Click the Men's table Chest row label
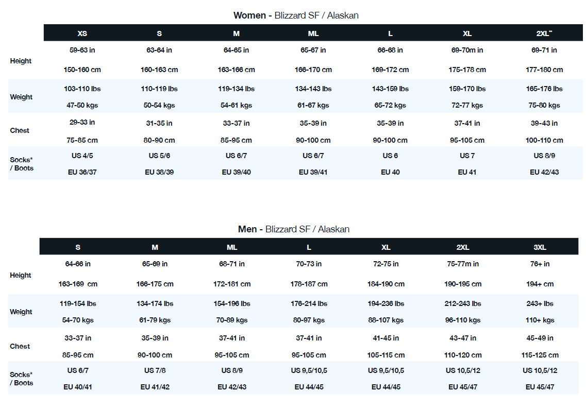This screenshot has height=408, width=586. tap(20, 346)
